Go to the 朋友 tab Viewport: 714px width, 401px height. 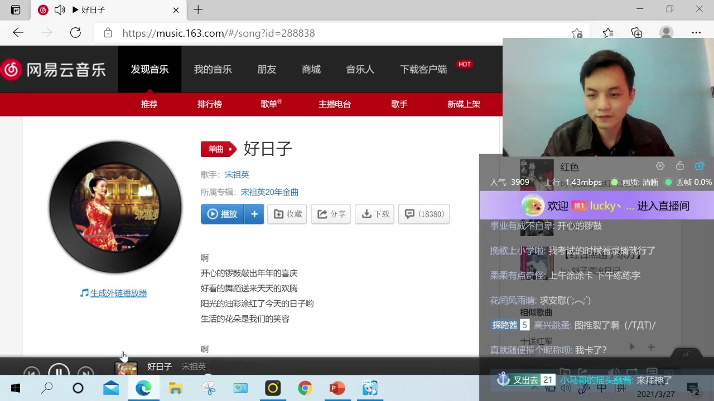point(267,69)
